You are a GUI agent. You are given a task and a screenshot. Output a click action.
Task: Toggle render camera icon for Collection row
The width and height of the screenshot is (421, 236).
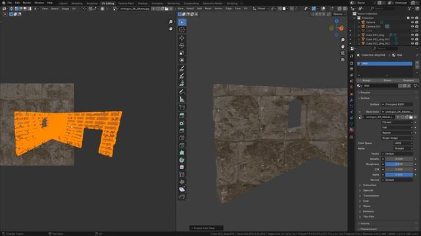[x=416, y=18]
